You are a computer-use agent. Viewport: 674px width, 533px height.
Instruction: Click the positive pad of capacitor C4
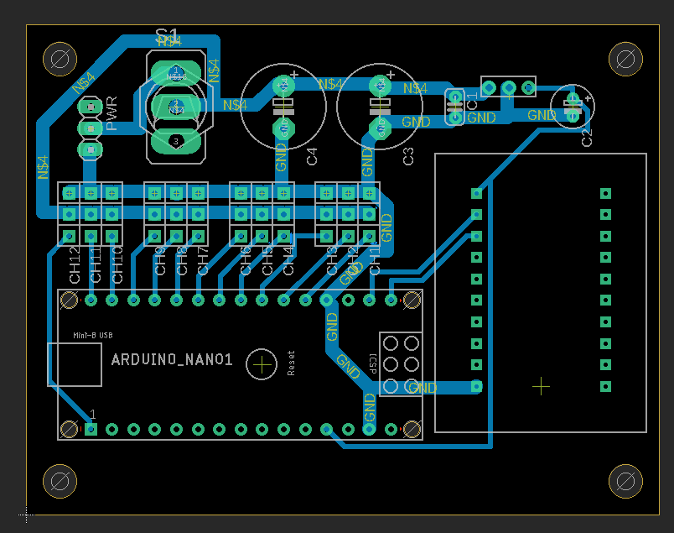[x=283, y=86]
